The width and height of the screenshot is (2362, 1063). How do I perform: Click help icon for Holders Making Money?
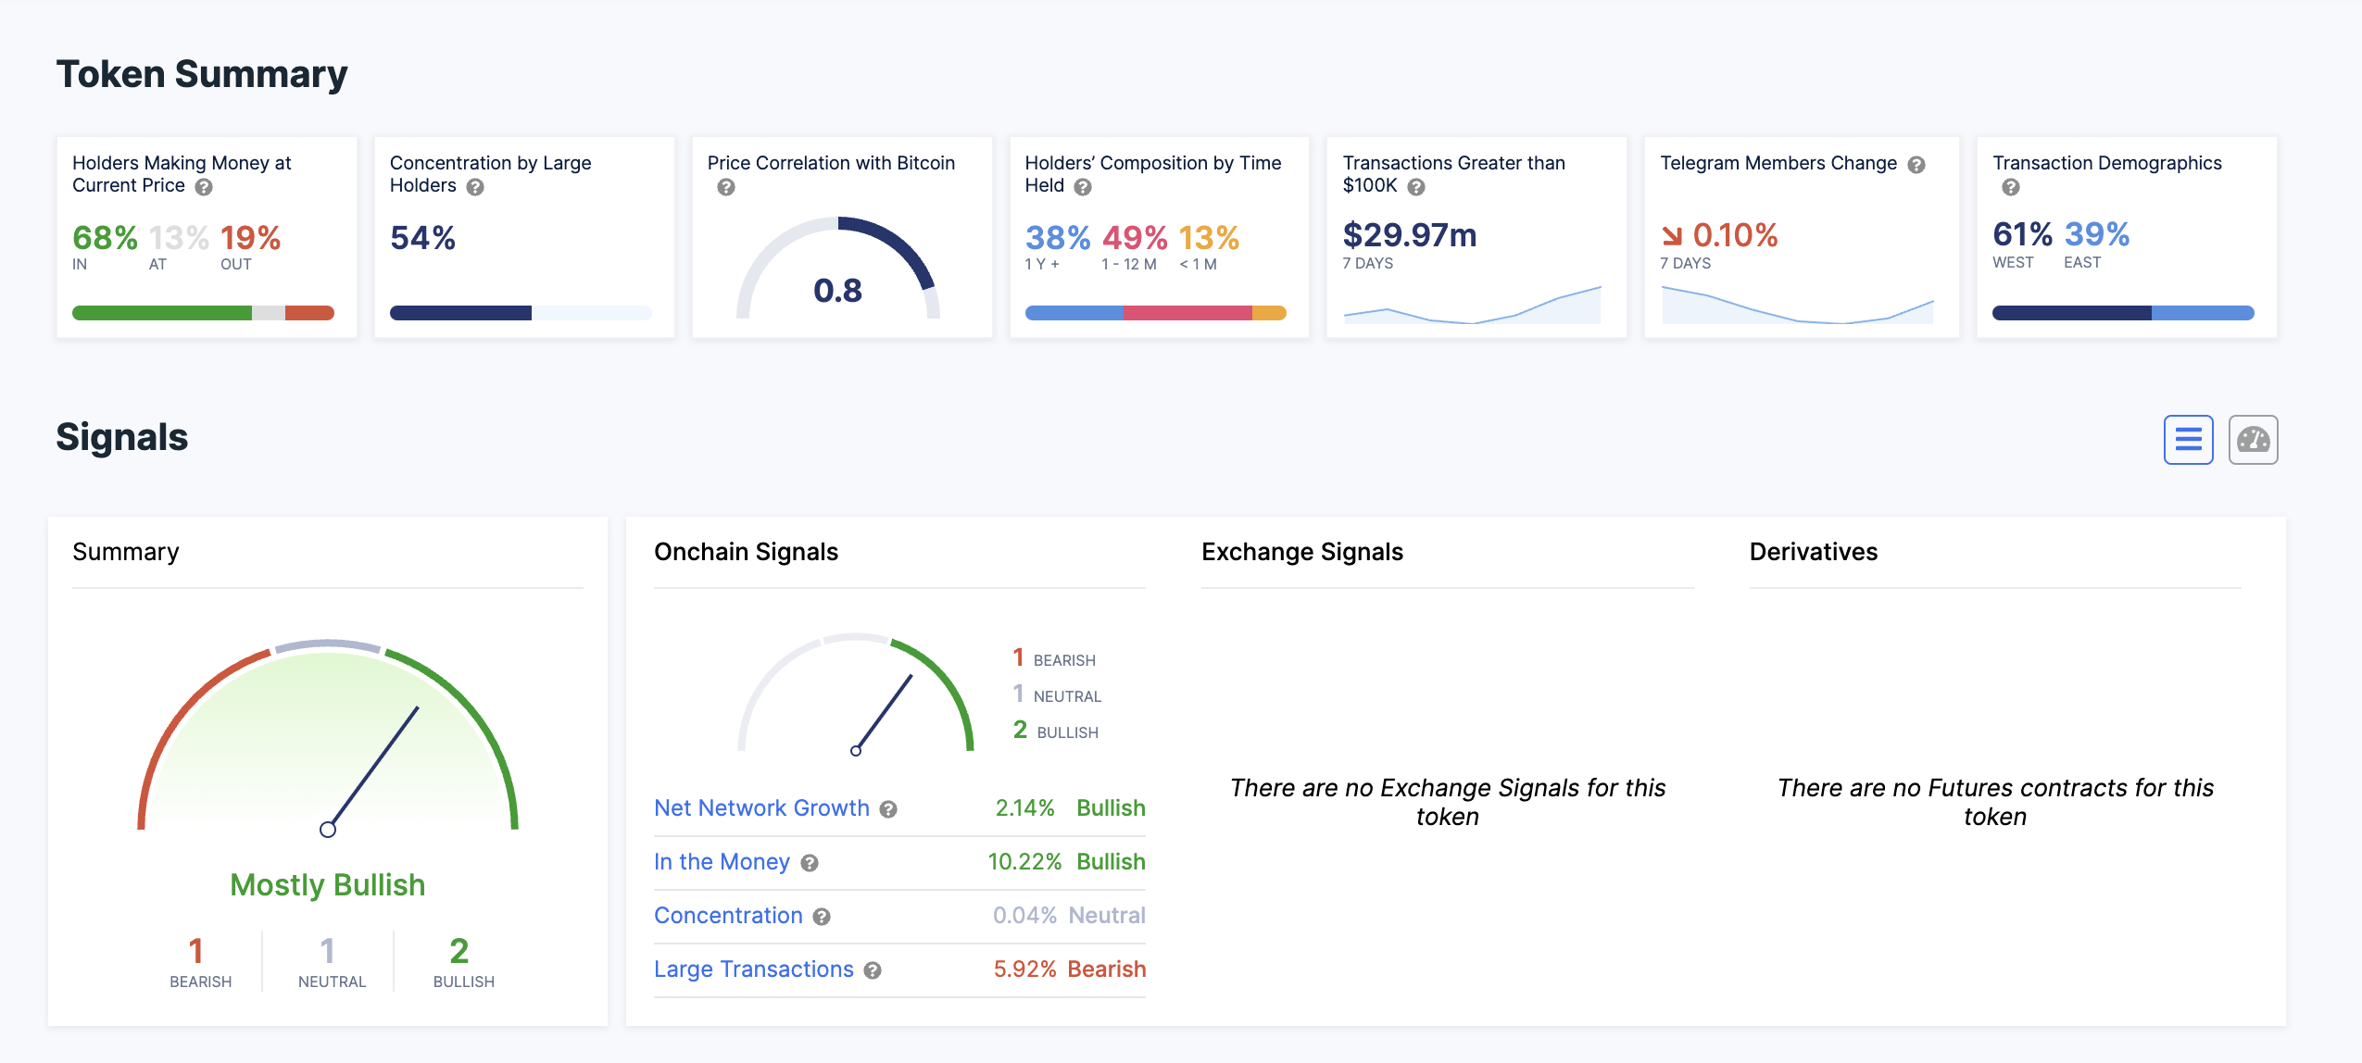click(x=205, y=187)
